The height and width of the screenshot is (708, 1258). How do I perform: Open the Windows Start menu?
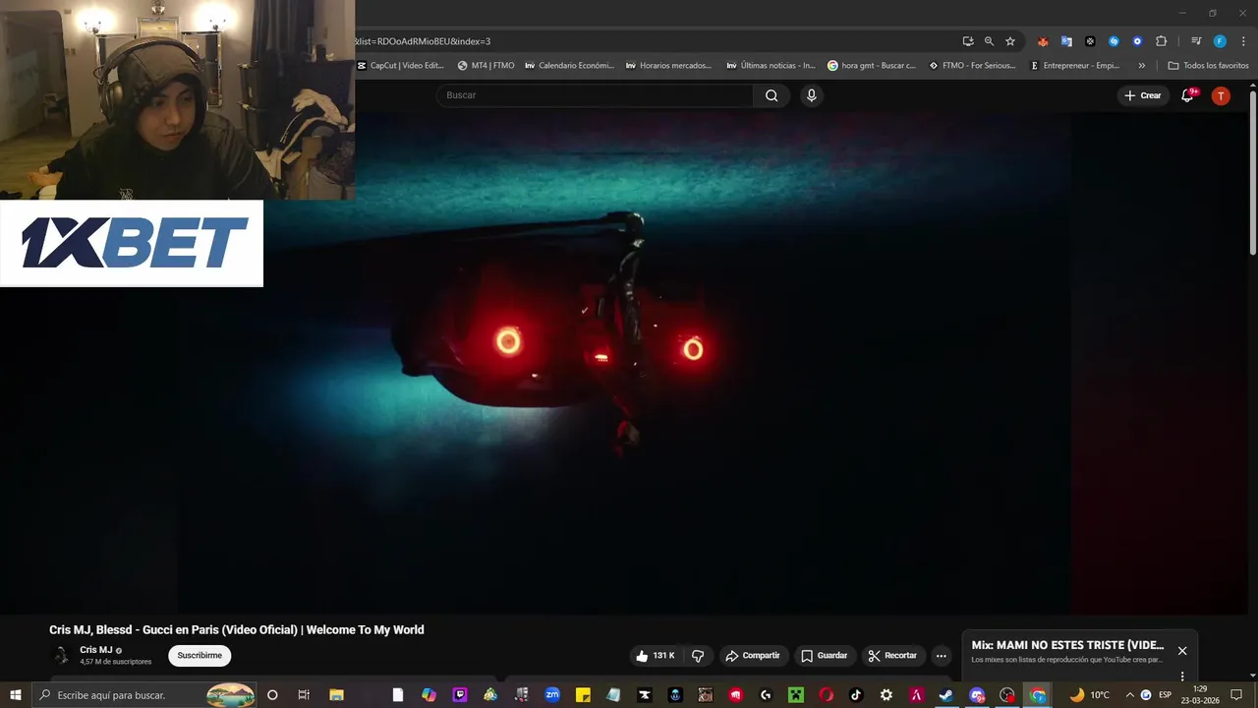16,695
